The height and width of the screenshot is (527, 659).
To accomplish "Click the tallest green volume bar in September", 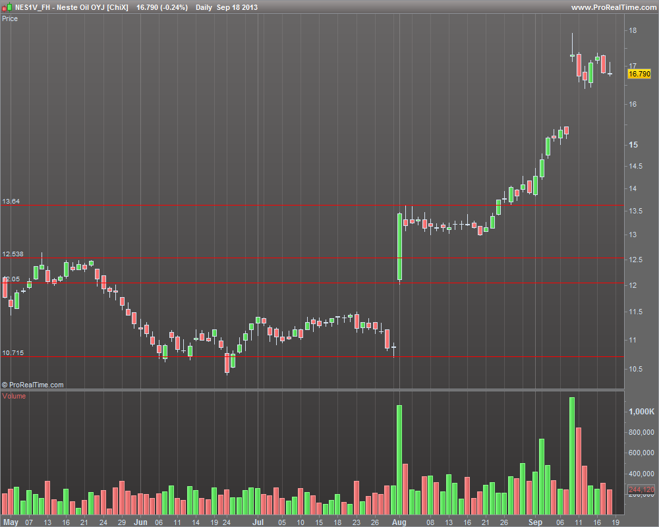I will click(x=572, y=456).
